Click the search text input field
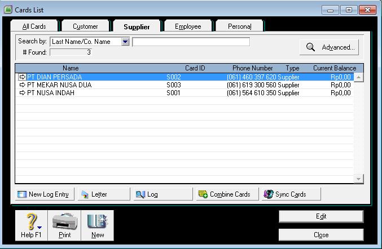382x249 pixels. click(x=191, y=42)
